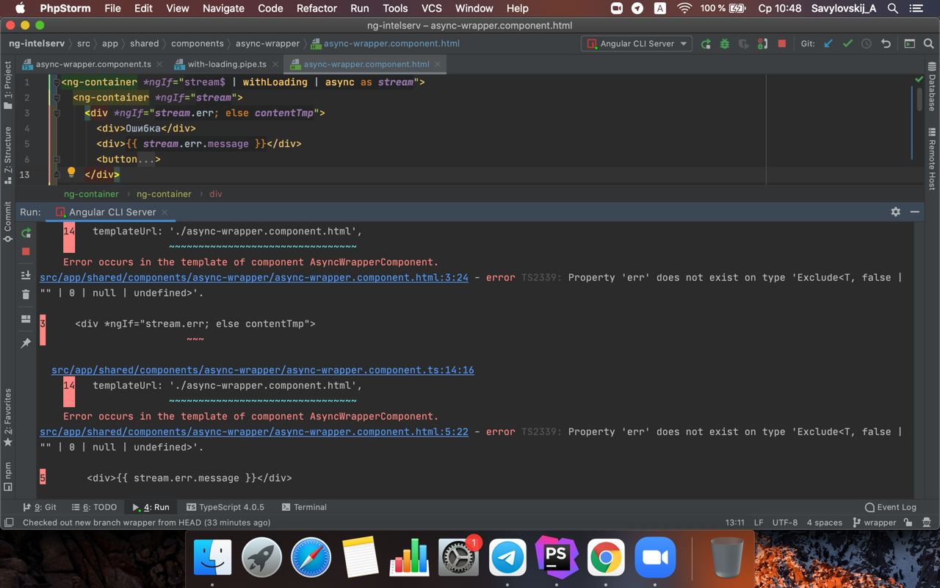Screen dimensions: 940x588
Task: Open the Git tool window at the bottom
Action: 40,507
